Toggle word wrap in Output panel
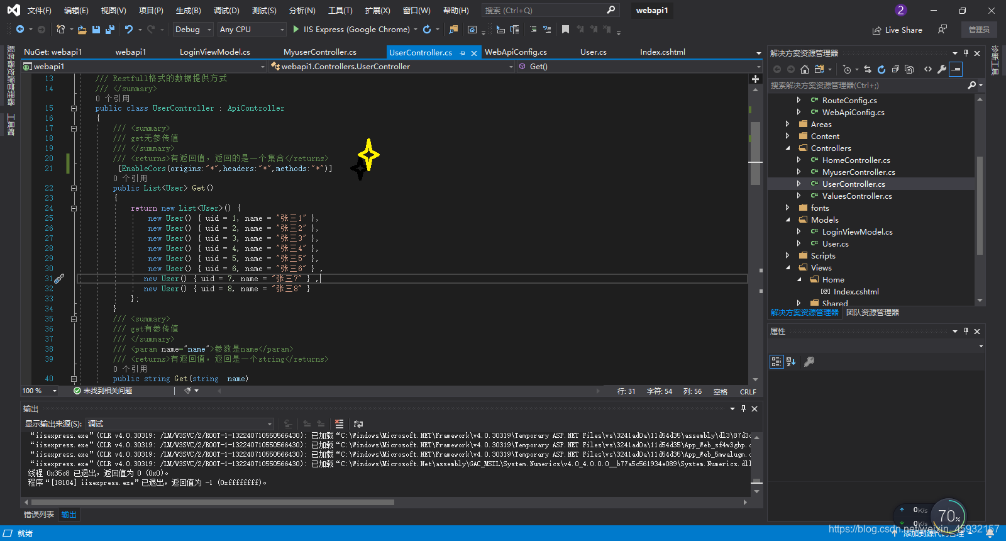 click(x=358, y=424)
